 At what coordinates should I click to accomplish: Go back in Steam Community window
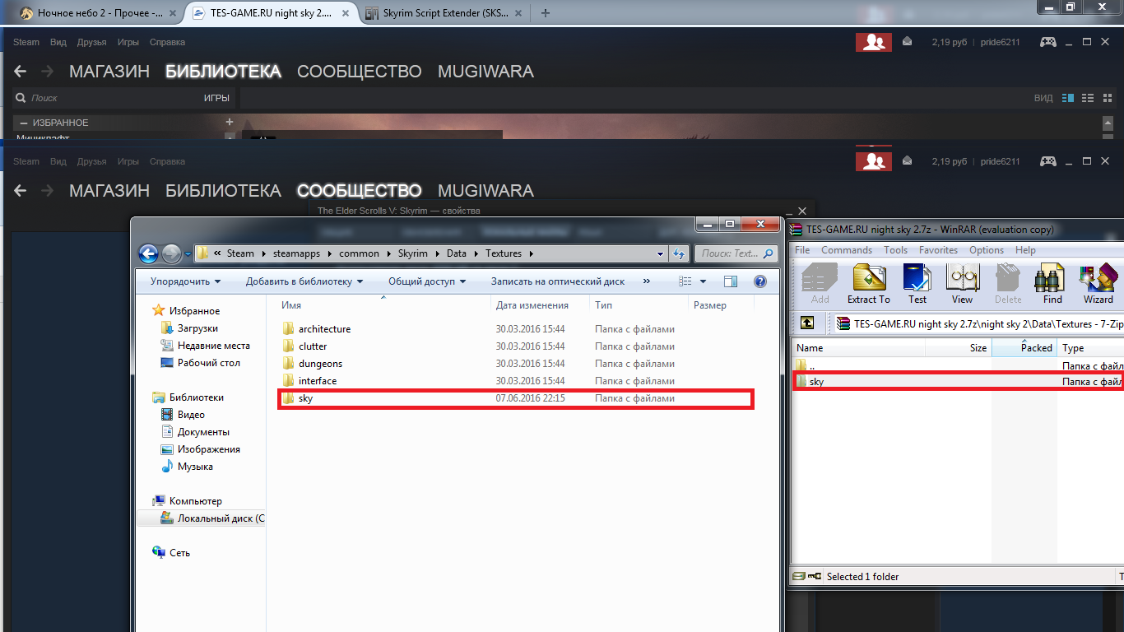(21, 191)
